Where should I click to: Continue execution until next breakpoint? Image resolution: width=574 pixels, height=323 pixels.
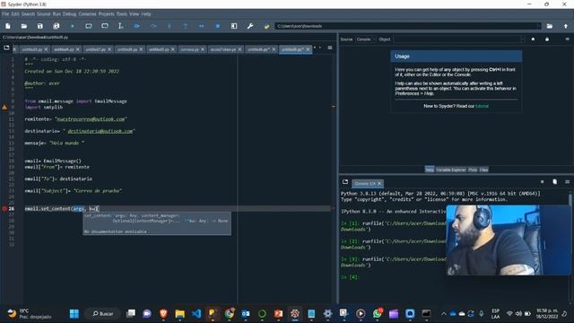pyautogui.click(x=201, y=26)
